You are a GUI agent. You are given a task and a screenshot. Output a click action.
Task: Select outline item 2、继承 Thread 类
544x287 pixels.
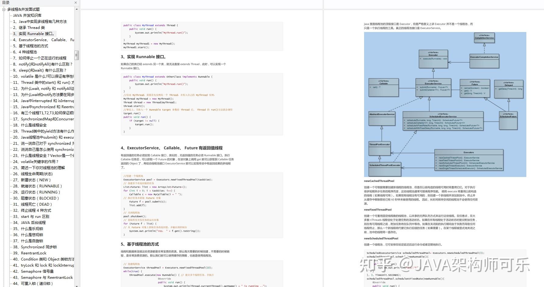coord(29,28)
